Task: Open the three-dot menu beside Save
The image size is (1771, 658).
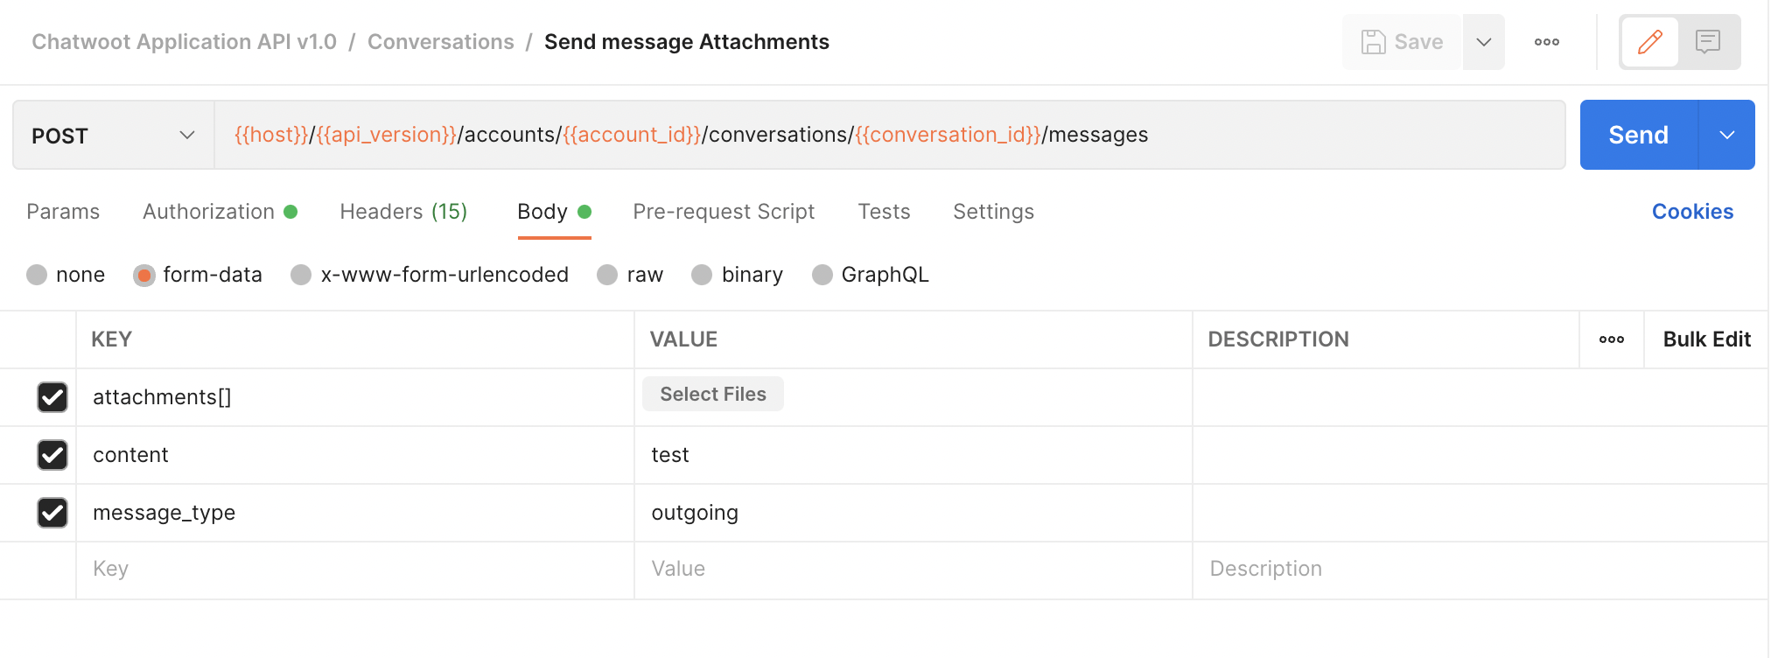Action: pyautogui.click(x=1546, y=41)
